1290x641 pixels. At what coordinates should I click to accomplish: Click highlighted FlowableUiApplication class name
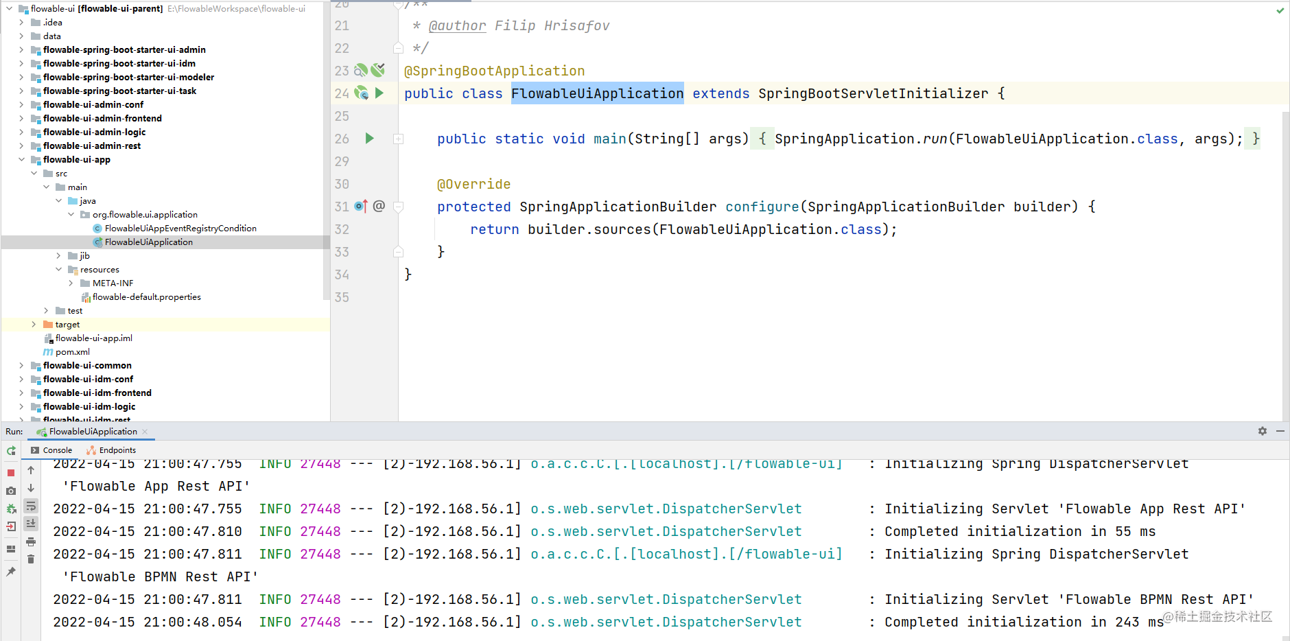(597, 93)
